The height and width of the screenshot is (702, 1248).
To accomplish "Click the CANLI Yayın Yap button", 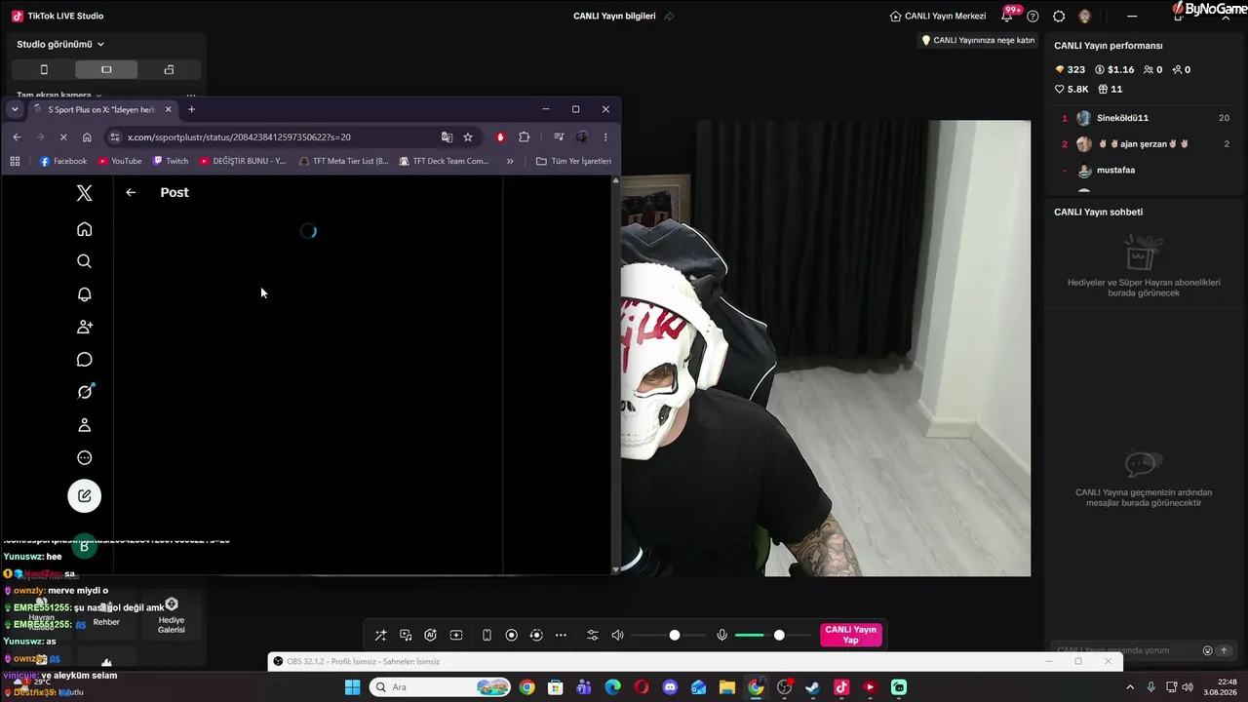I will click(851, 636).
